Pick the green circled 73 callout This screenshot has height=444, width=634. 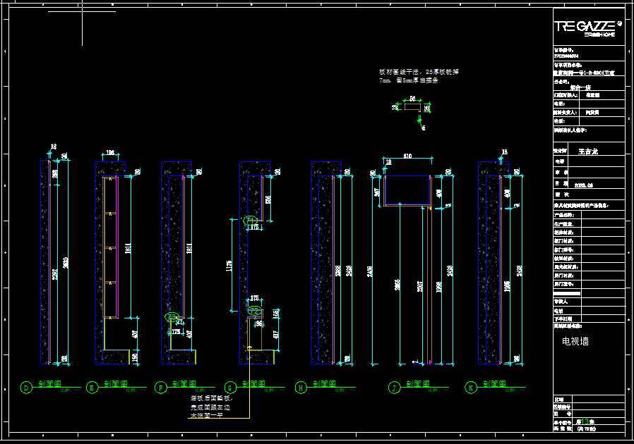click(x=172, y=317)
